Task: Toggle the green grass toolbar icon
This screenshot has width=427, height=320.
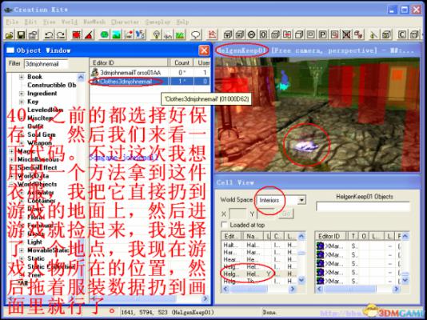Action: 180,35
